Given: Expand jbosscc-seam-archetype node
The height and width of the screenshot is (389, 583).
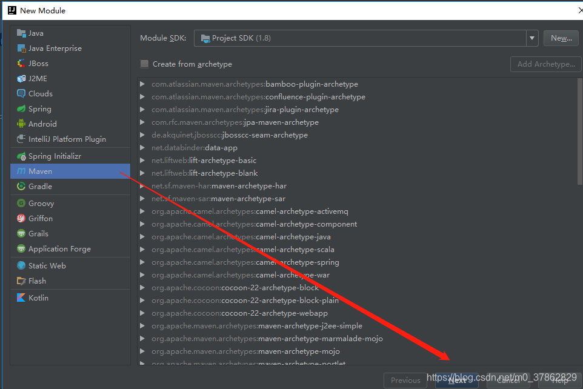Looking at the screenshot, I should 142,135.
